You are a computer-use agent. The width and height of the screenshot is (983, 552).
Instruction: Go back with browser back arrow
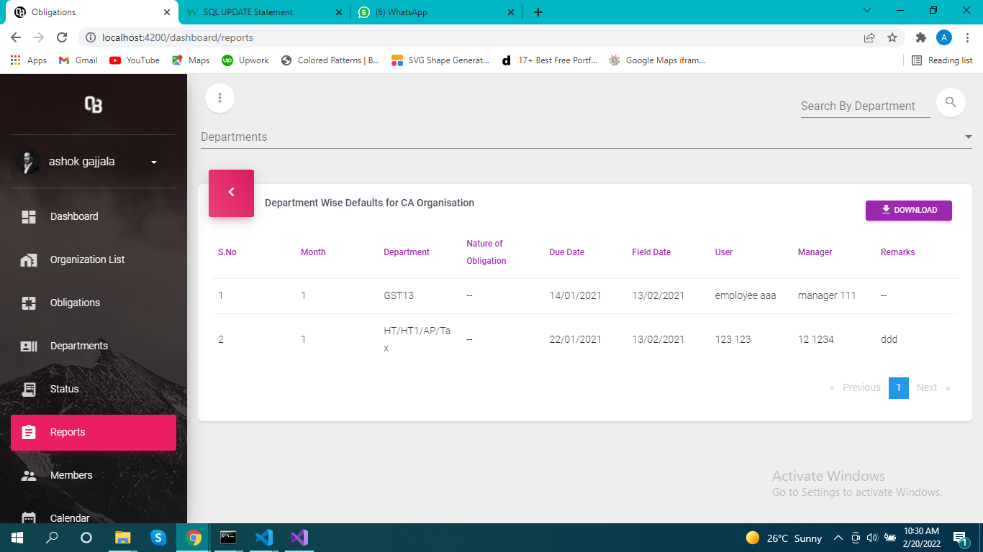point(16,37)
